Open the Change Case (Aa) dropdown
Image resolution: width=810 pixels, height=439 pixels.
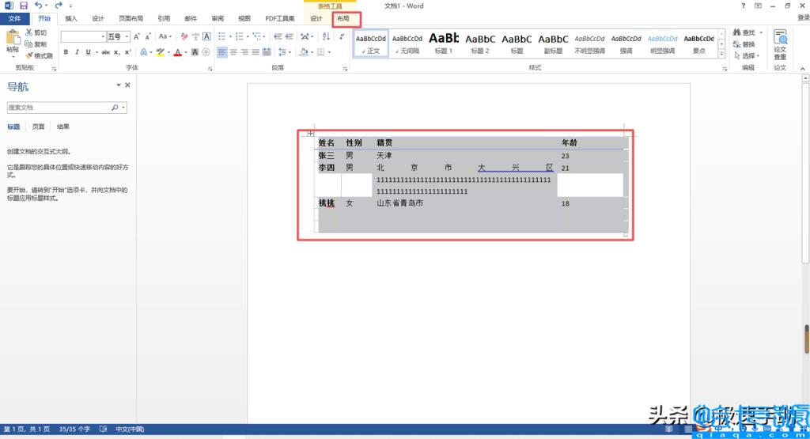(x=165, y=36)
